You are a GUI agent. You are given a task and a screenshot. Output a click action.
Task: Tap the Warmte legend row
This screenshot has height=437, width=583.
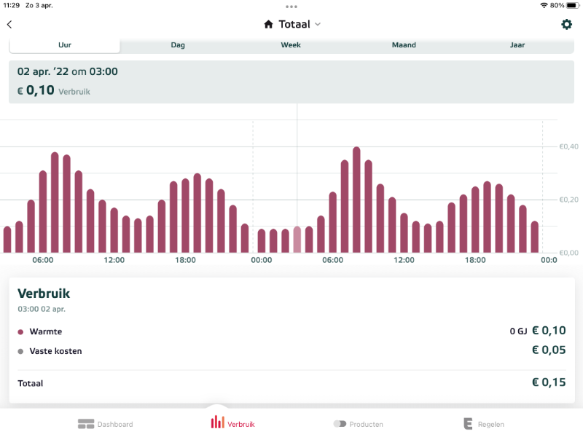tap(291, 331)
